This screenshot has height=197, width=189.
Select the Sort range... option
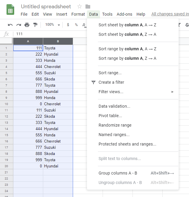click(133, 73)
